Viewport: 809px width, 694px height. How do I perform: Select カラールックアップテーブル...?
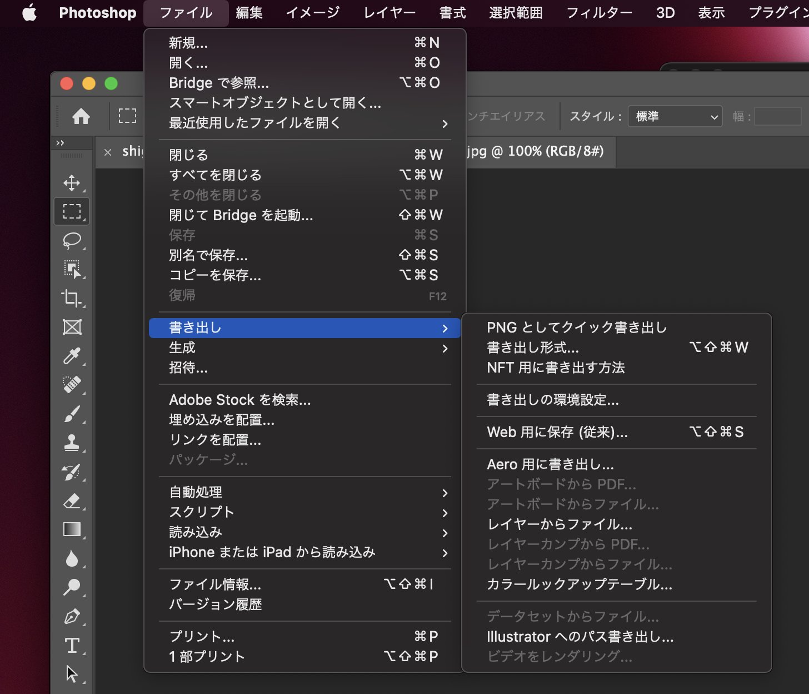(x=617, y=584)
